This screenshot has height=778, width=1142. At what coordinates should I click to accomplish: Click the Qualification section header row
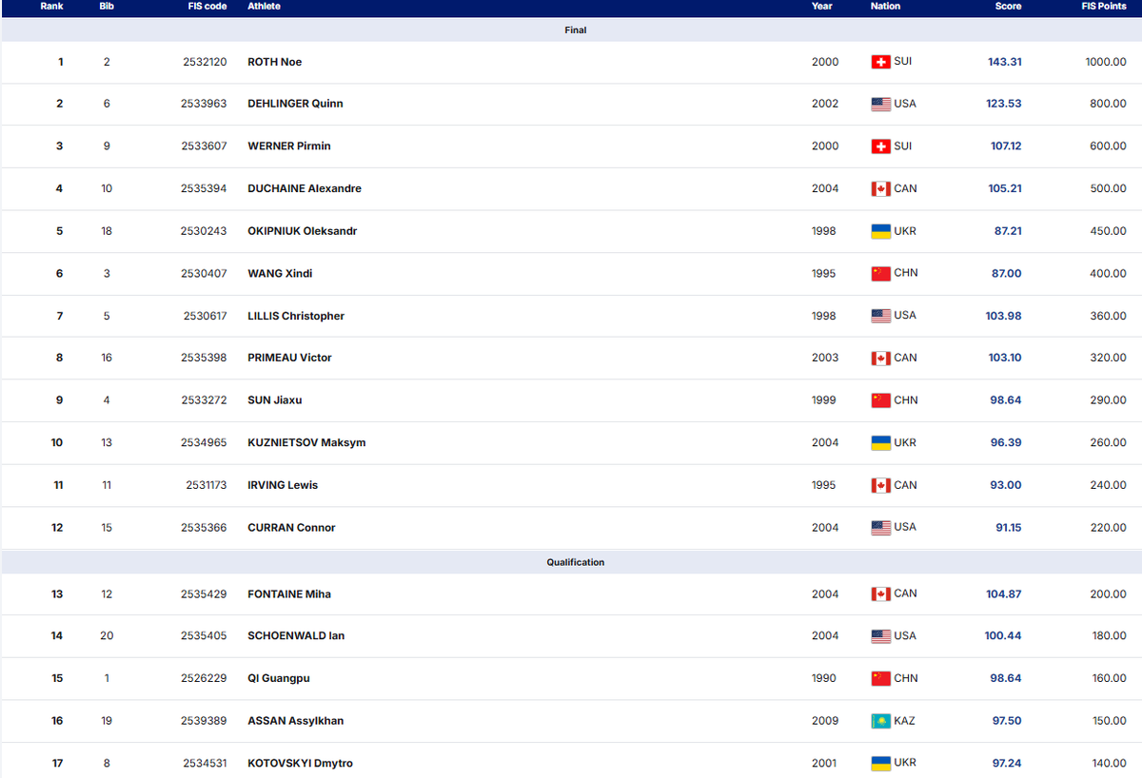pyautogui.click(x=575, y=562)
